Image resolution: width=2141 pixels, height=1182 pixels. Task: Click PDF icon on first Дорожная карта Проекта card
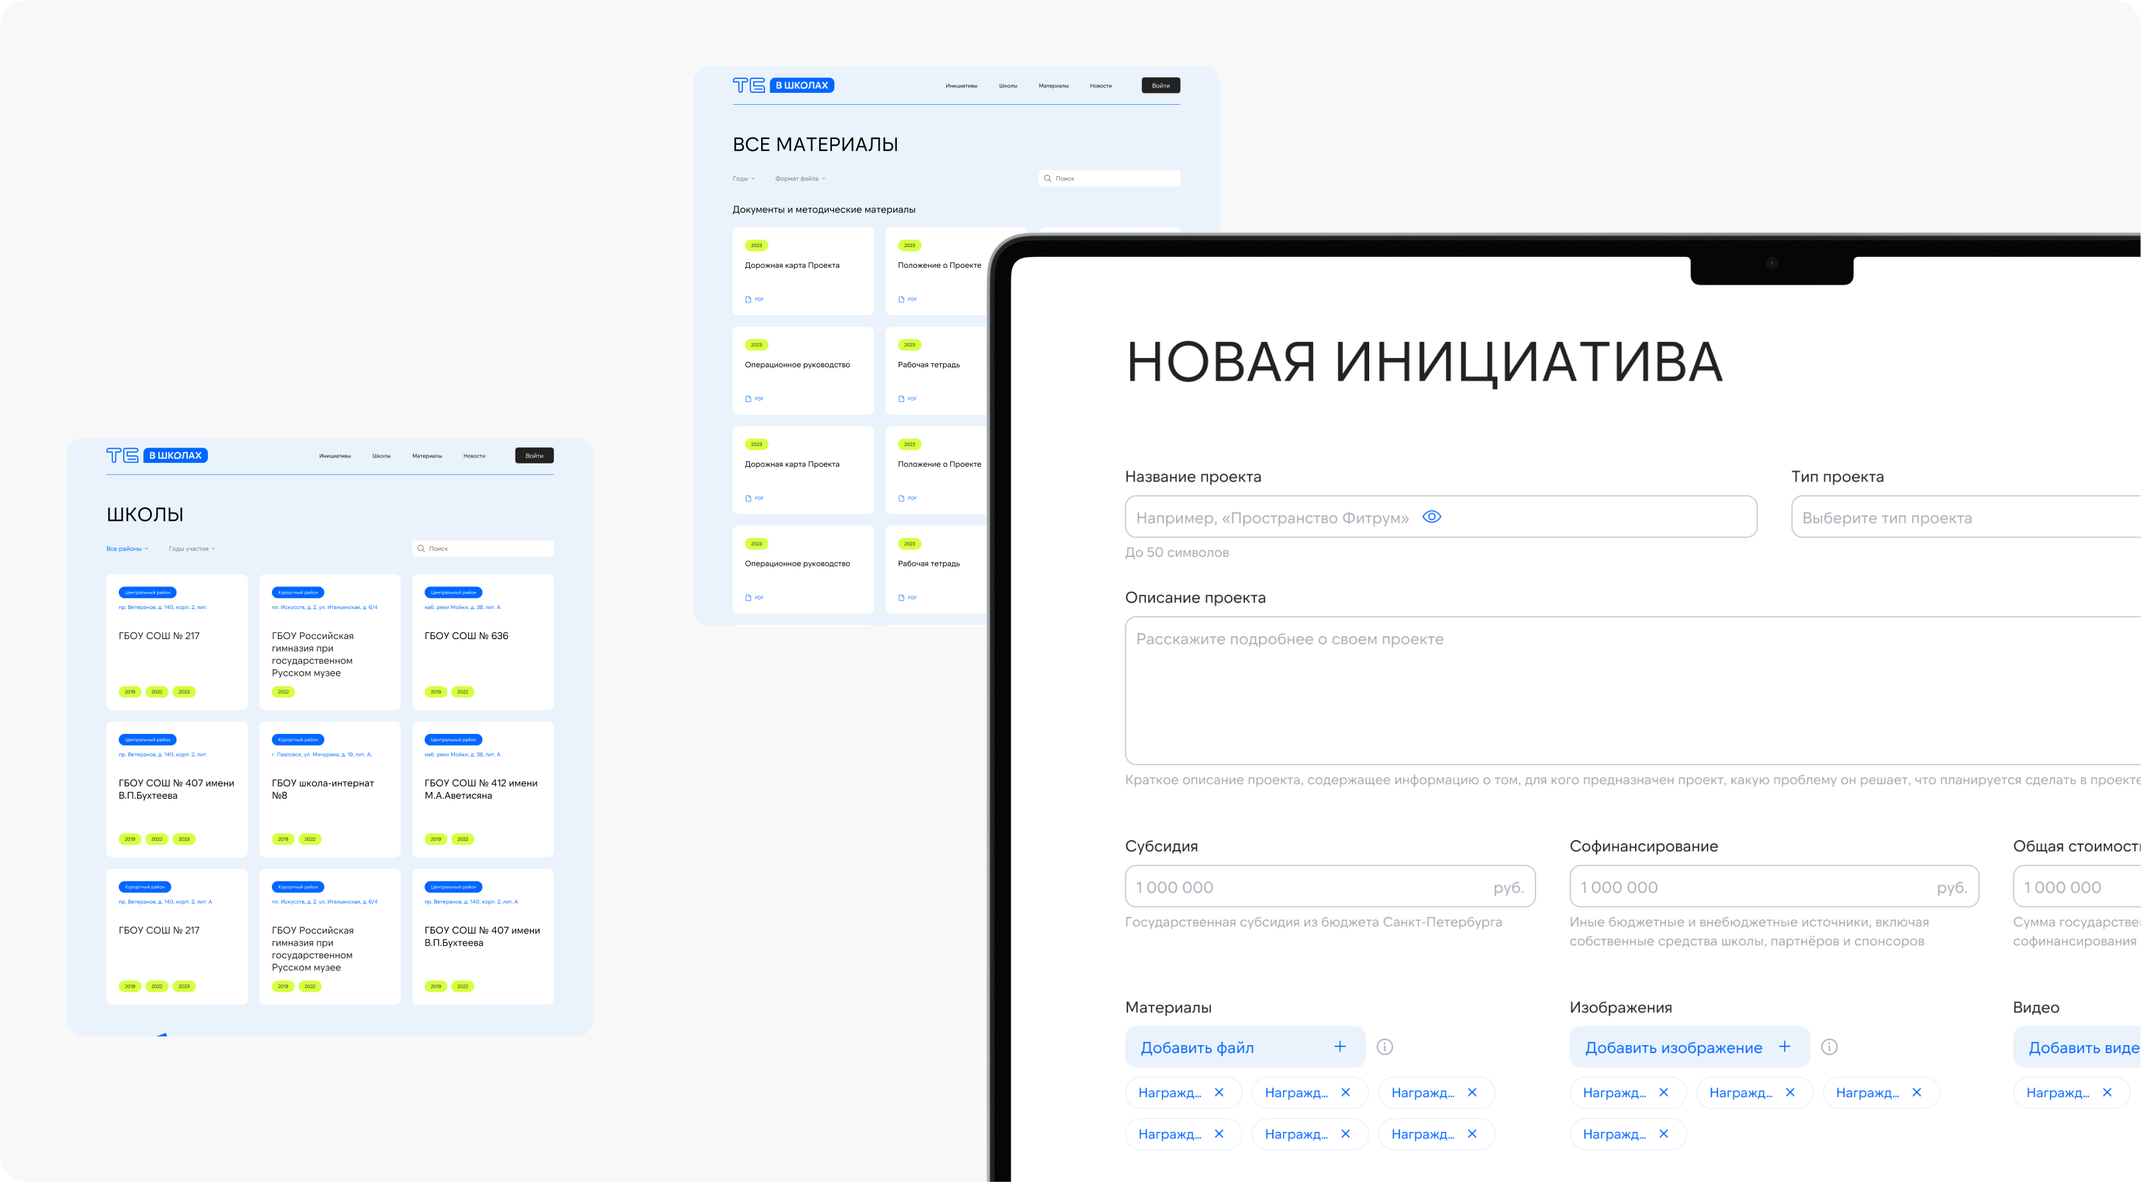click(x=749, y=299)
